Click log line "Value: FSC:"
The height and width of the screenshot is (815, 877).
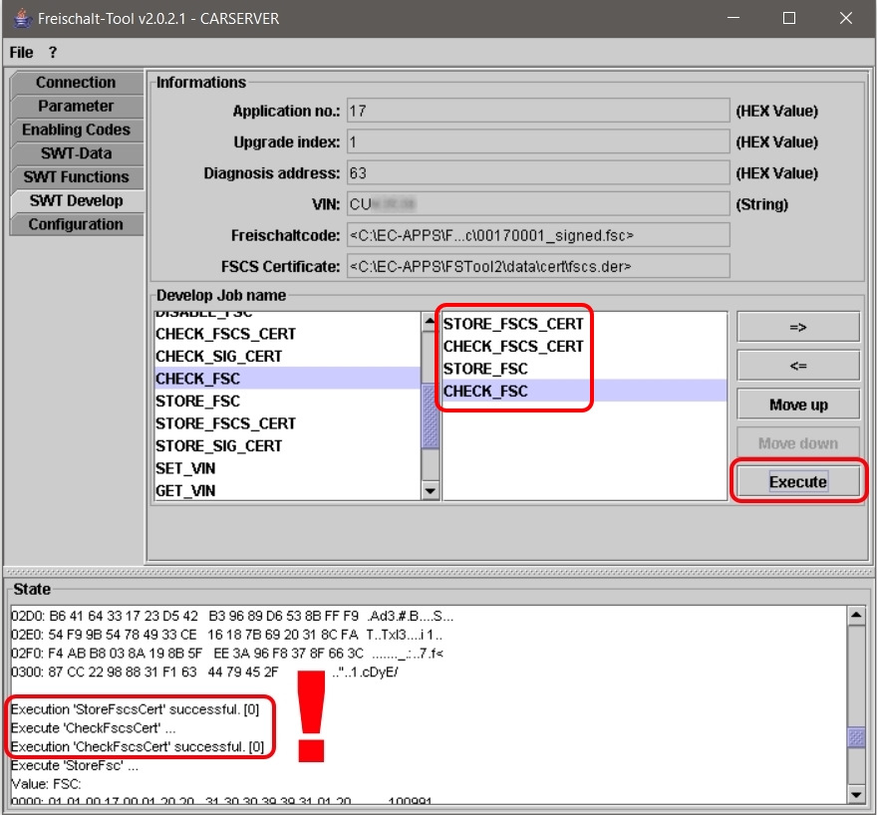[x=46, y=784]
